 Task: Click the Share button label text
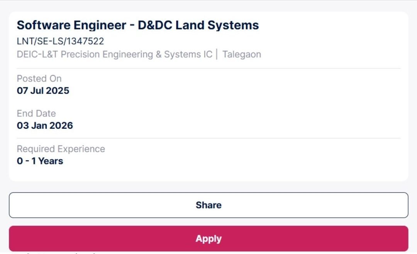click(x=208, y=205)
